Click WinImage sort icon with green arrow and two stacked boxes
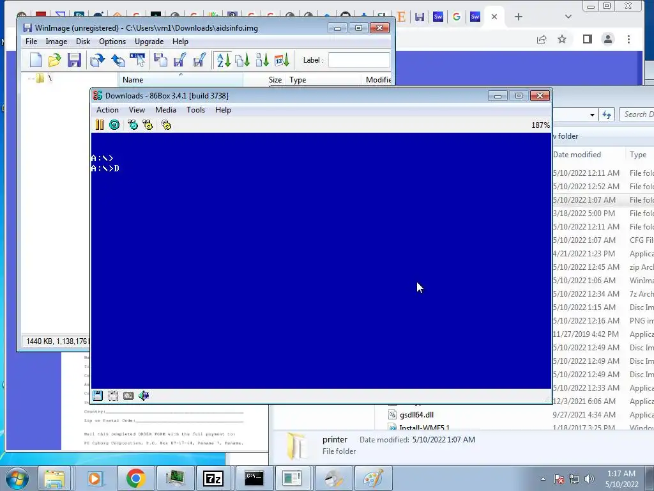This screenshot has width=654, height=491. click(x=262, y=60)
